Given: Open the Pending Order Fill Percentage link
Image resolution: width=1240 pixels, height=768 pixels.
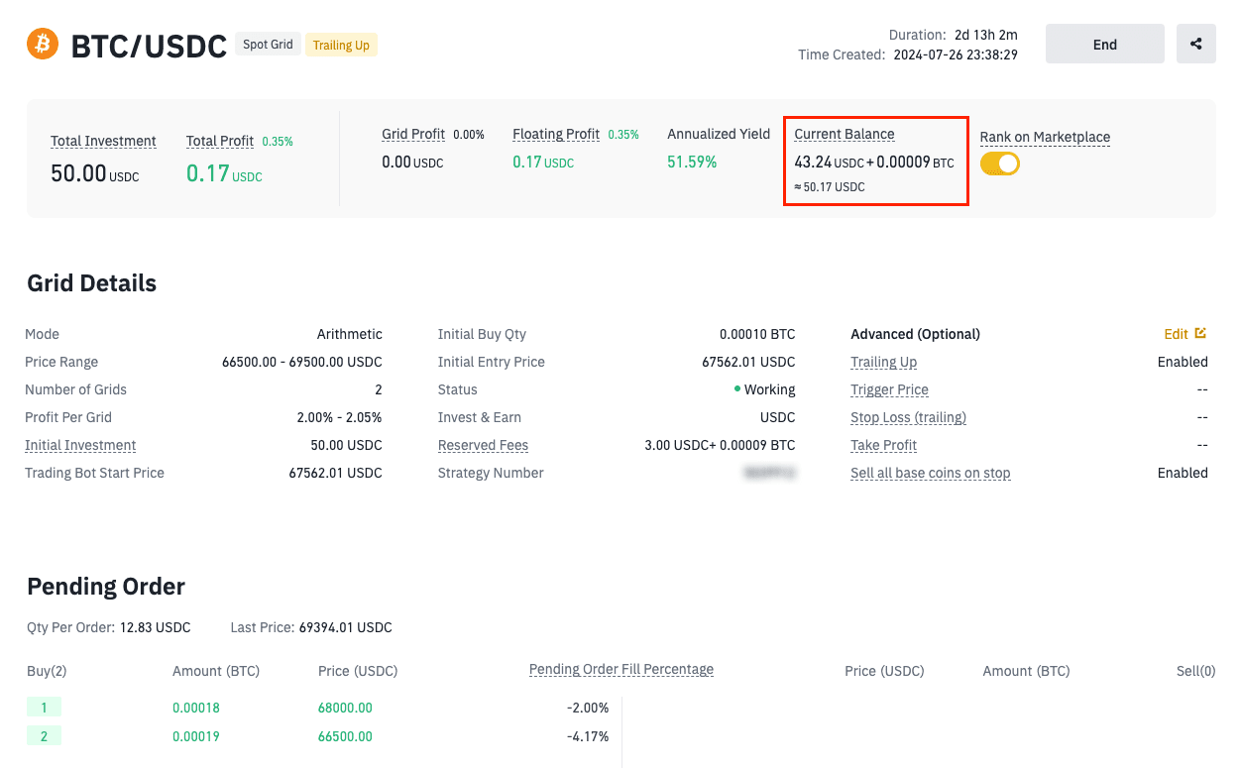Looking at the screenshot, I should (620, 669).
